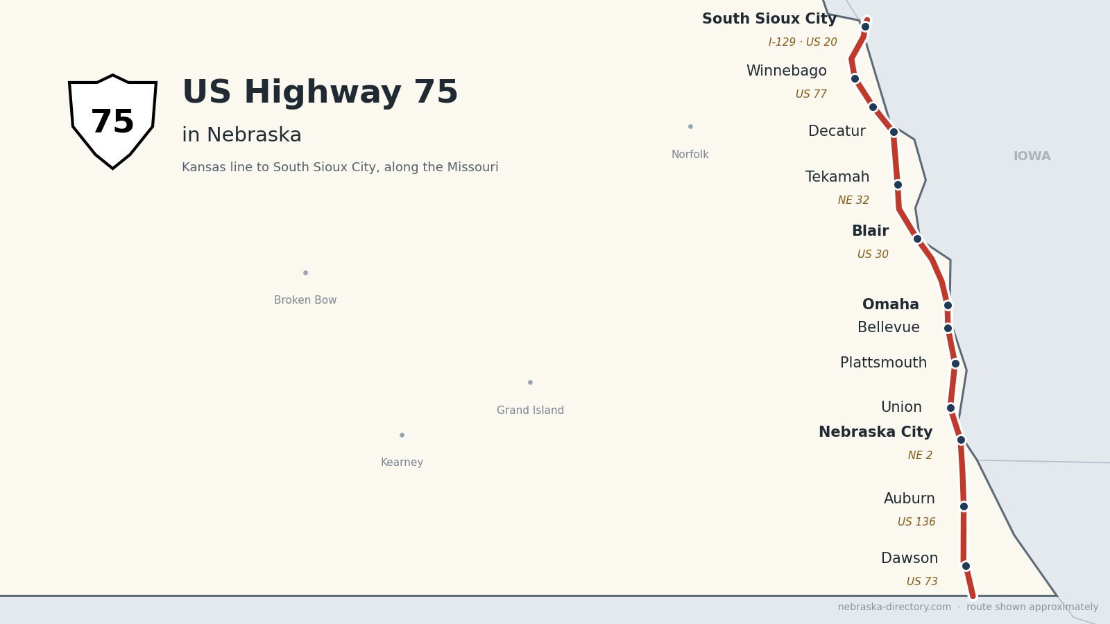1110x624 pixels.
Task: Select the Omaha route marker dot
Action: [948, 305]
